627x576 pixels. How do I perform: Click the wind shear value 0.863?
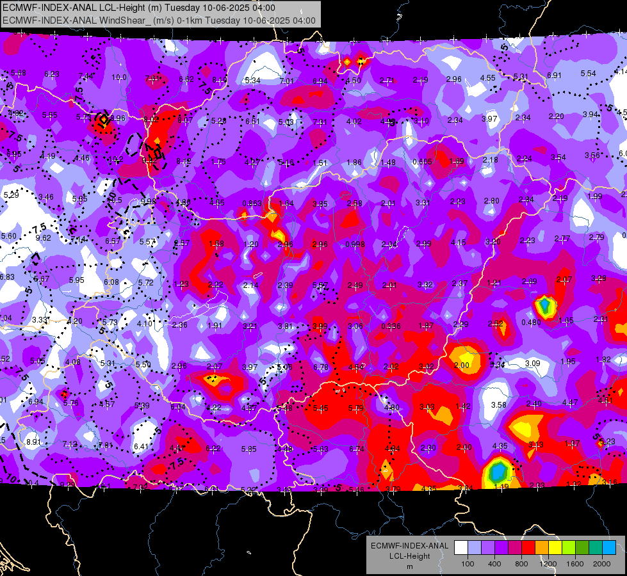pos(252,203)
